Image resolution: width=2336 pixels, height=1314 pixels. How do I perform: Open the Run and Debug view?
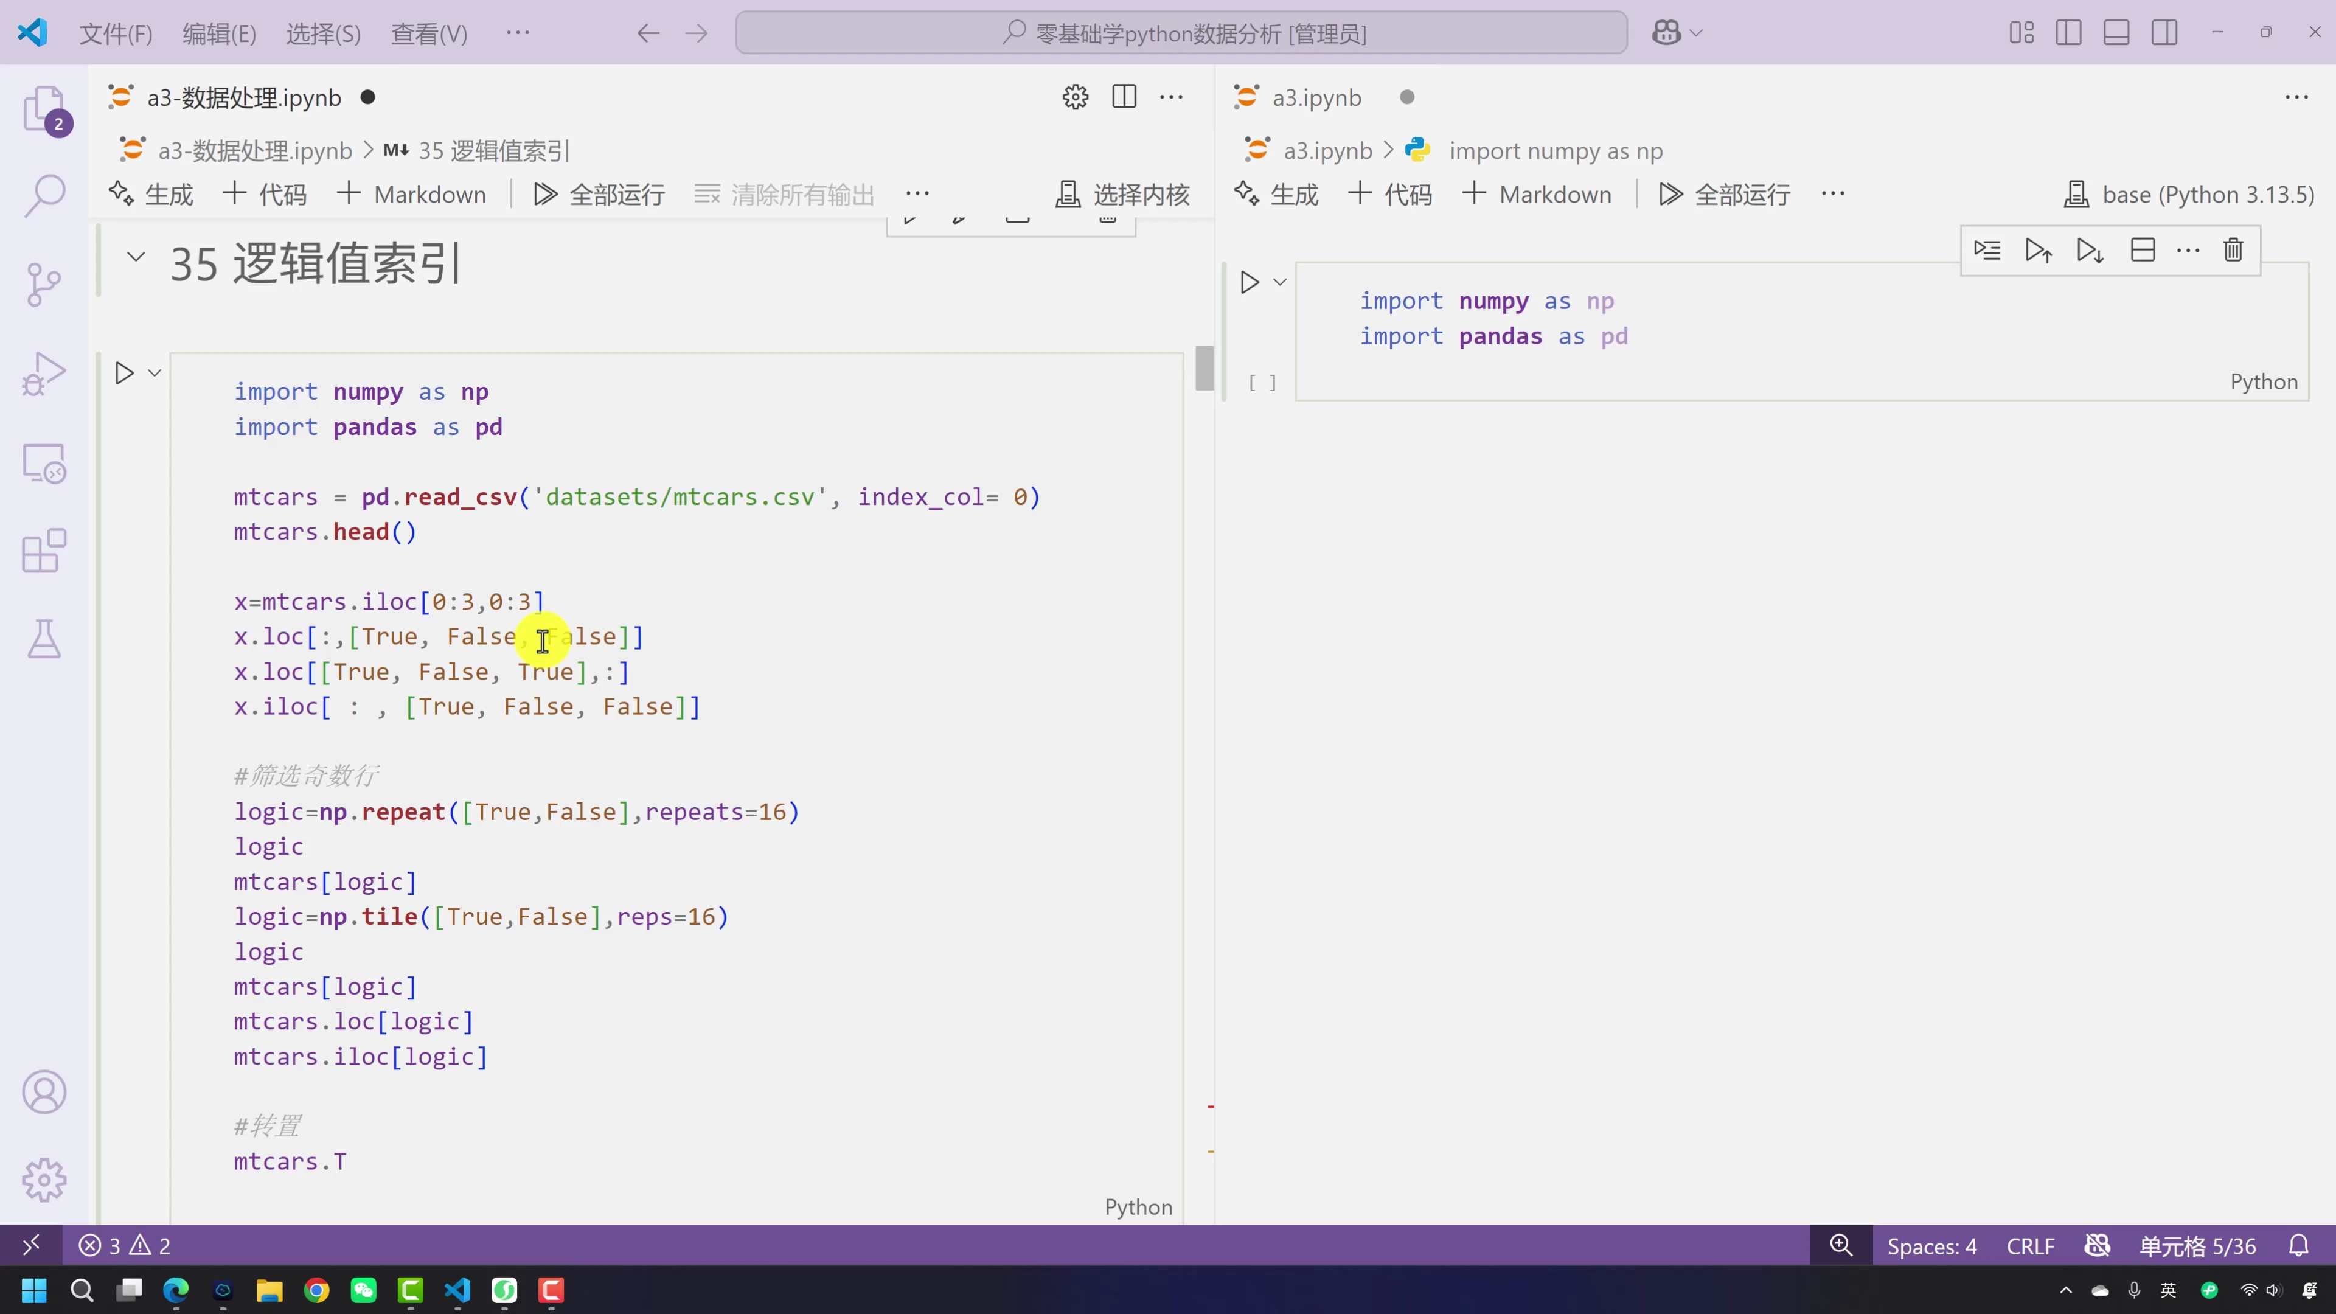[x=44, y=374]
